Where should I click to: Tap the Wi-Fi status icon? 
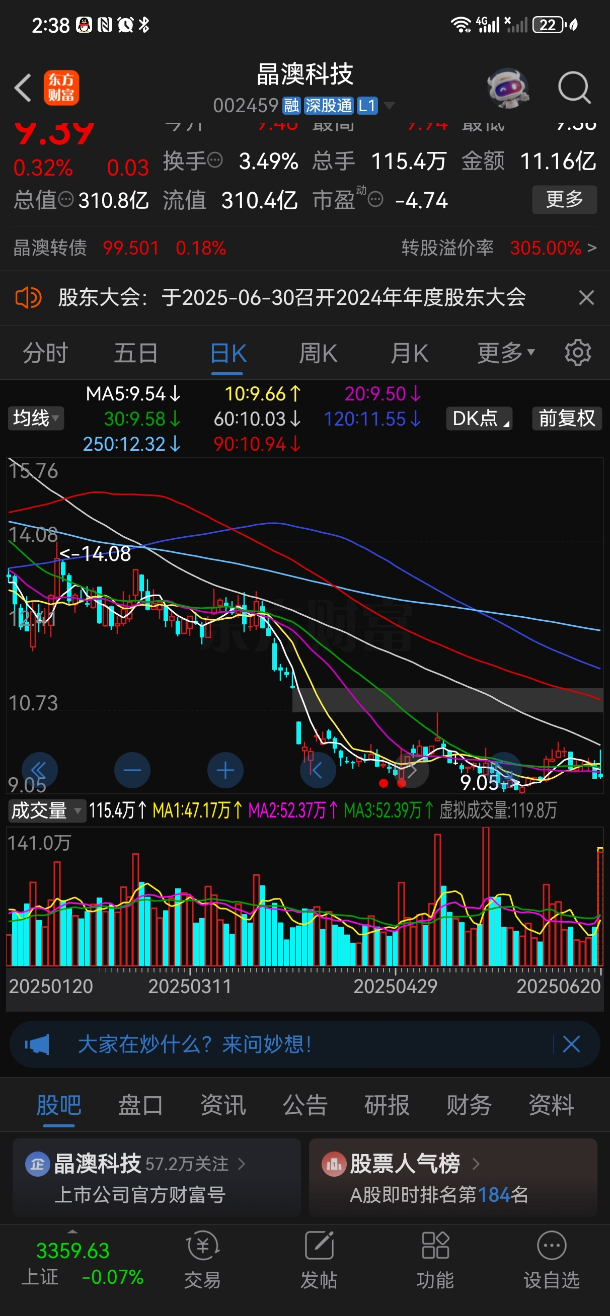click(461, 25)
